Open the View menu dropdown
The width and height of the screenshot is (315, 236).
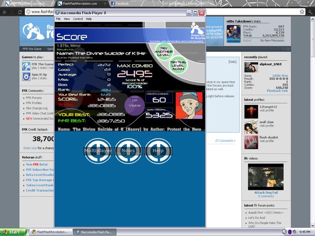coord(67,19)
